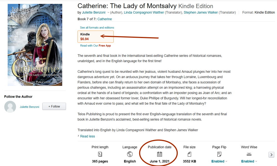Click Juliette Benzoni's author avatar

[10, 107]
